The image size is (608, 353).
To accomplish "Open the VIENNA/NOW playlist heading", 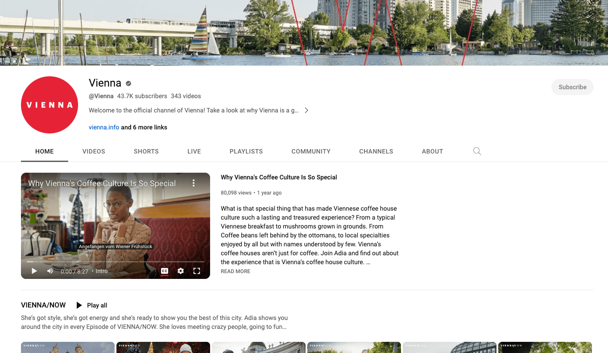I will point(43,305).
